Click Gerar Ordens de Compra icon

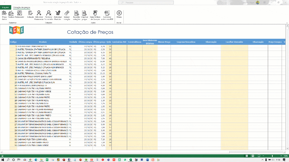point(95,15)
